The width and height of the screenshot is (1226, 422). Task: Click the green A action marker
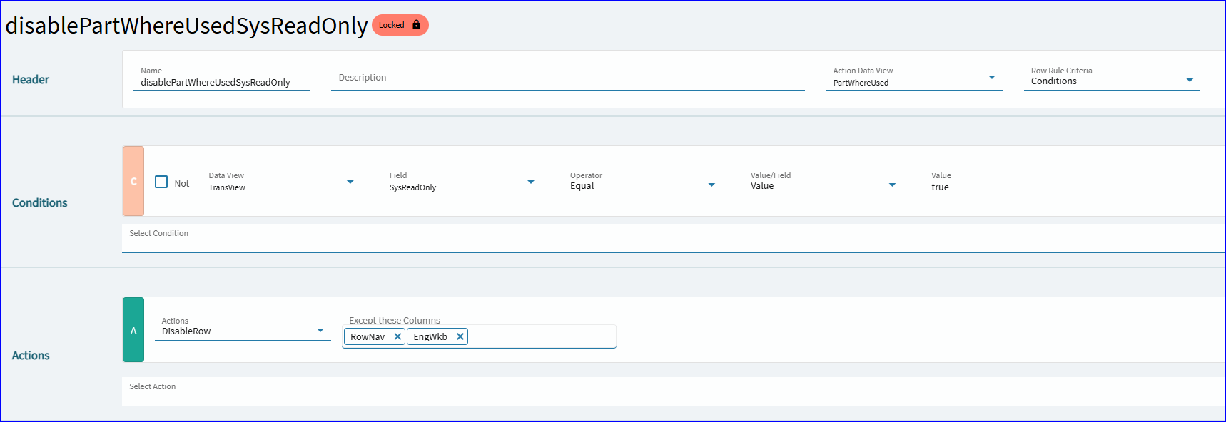[133, 330]
